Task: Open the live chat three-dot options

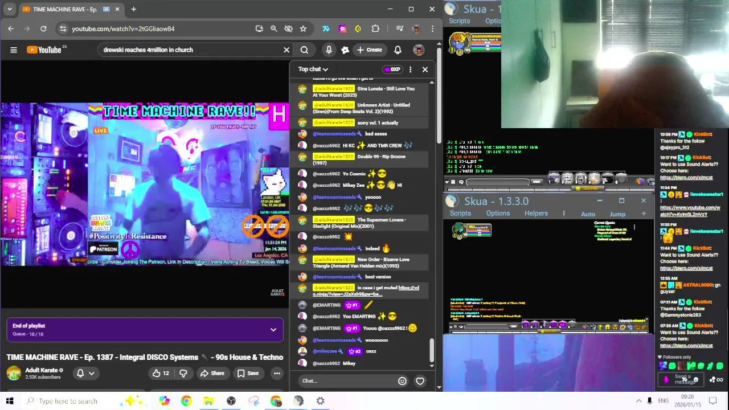Action: pyautogui.click(x=410, y=69)
